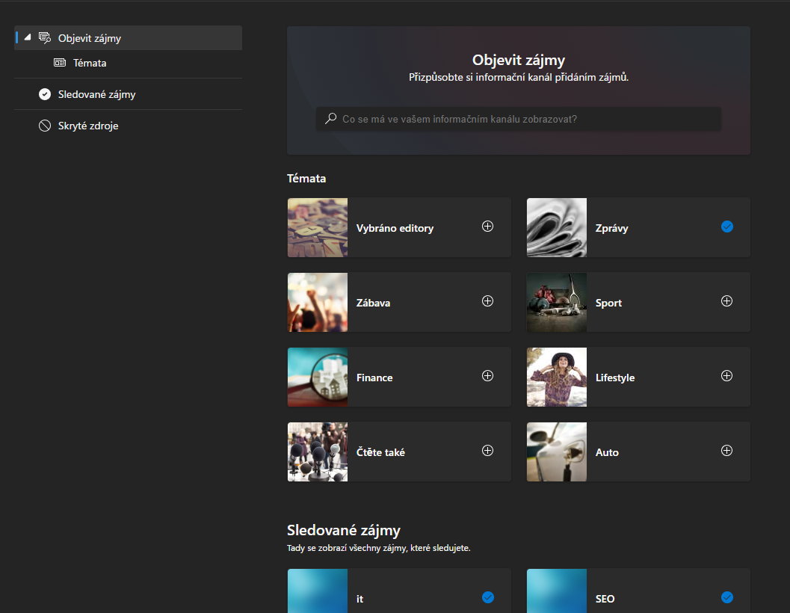790x613 pixels.
Task: Click the Lifestyle card label
Action: click(615, 378)
